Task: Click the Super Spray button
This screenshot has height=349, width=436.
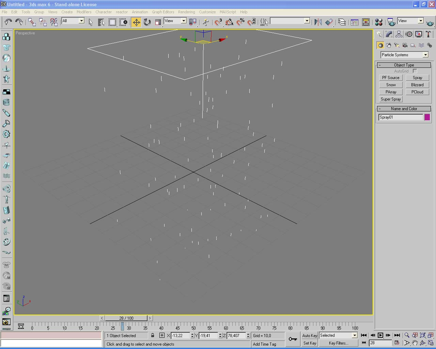Action: point(391,99)
